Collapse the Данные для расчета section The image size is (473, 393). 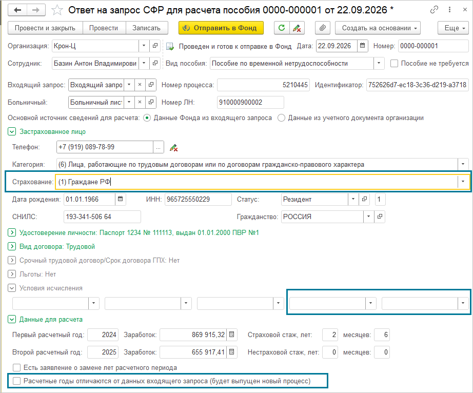pos(12,320)
